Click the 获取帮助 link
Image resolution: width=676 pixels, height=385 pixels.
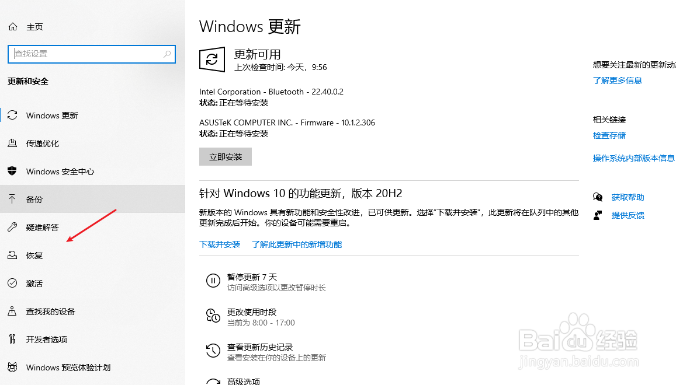628,197
